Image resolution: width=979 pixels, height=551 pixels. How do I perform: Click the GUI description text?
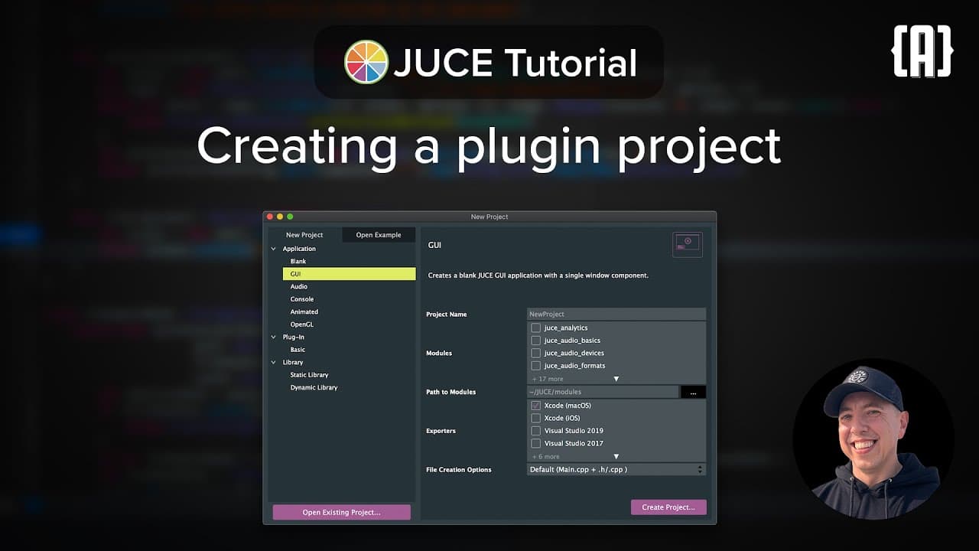click(538, 275)
